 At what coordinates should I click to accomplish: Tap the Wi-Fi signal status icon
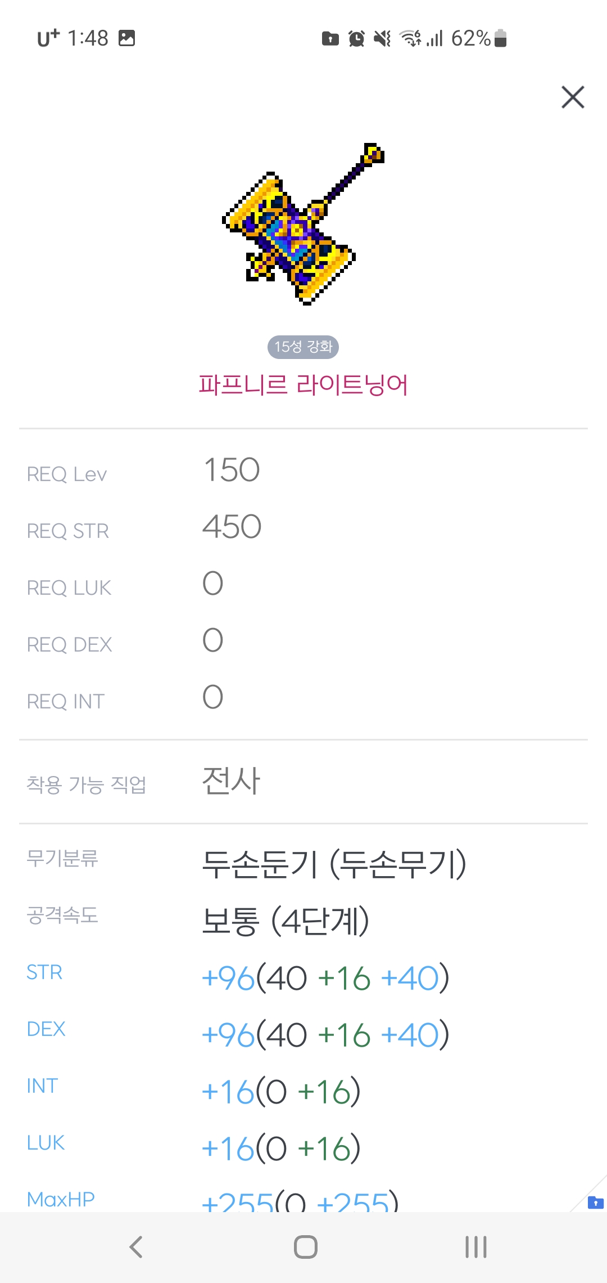pyautogui.click(x=410, y=38)
